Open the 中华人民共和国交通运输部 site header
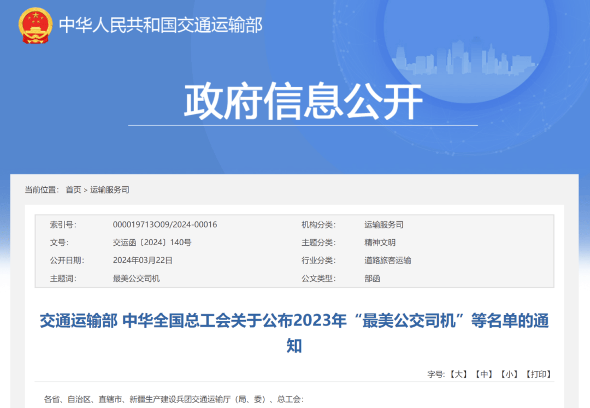The width and height of the screenshot is (590, 408). pyautogui.click(x=160, y=24)
